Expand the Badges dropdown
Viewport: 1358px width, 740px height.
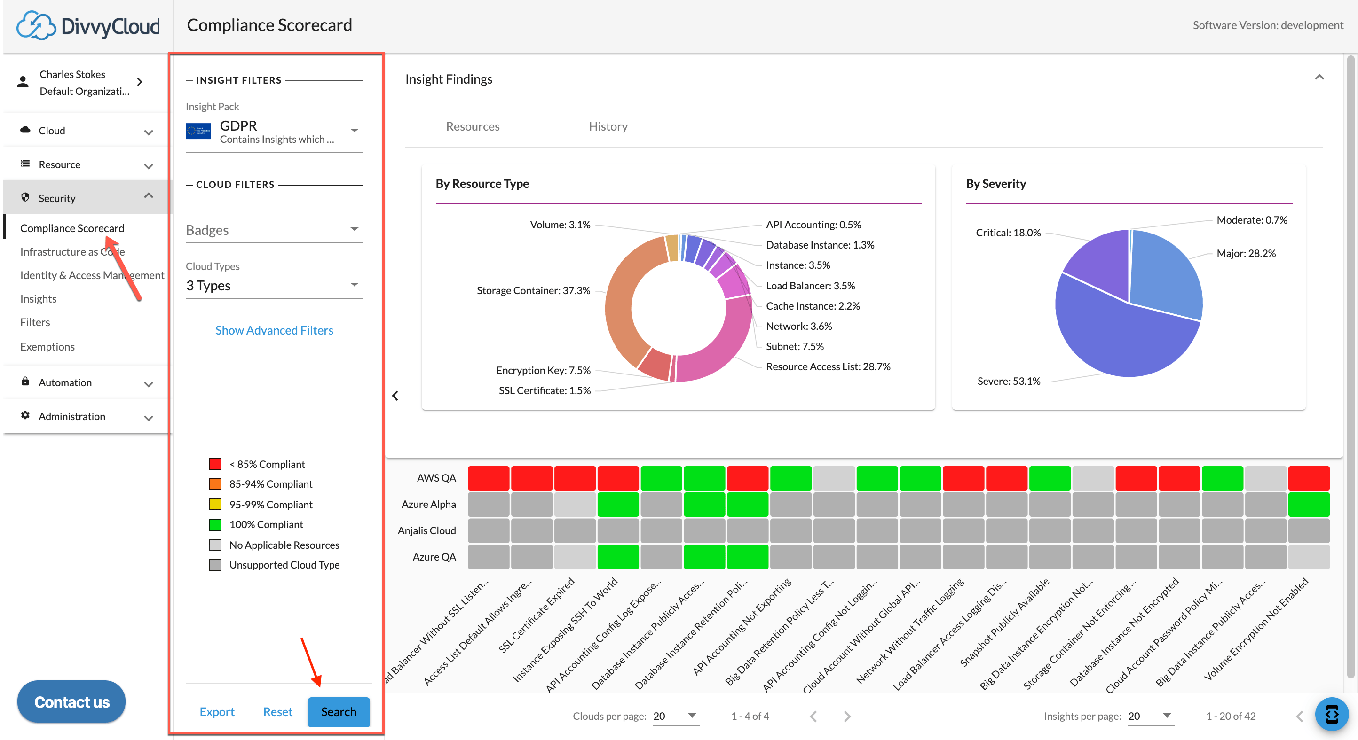(355, 229)
